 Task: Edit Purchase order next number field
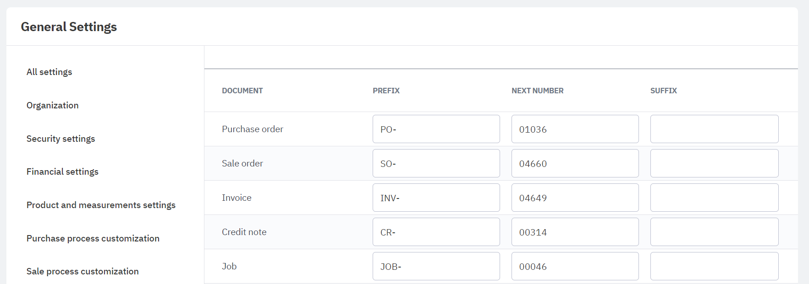575,129
